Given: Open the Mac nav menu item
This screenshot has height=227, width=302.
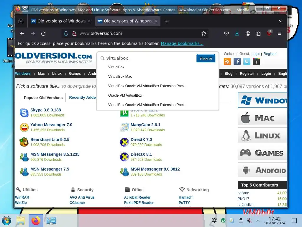Looking at the screenshot, I should [41, 74].
